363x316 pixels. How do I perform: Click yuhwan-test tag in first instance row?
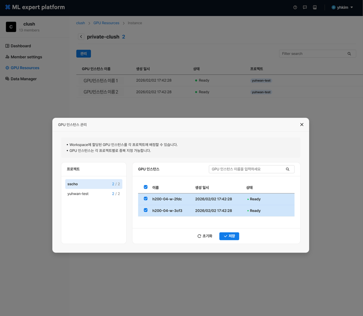pyautogui.click(x=261, y=81)
